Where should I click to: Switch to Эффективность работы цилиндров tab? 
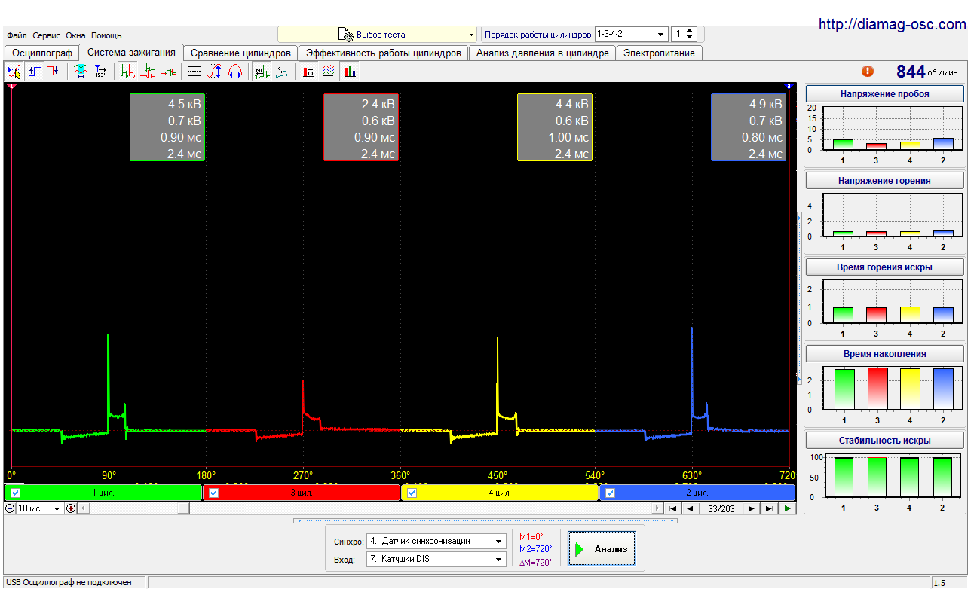pos(383,53)
